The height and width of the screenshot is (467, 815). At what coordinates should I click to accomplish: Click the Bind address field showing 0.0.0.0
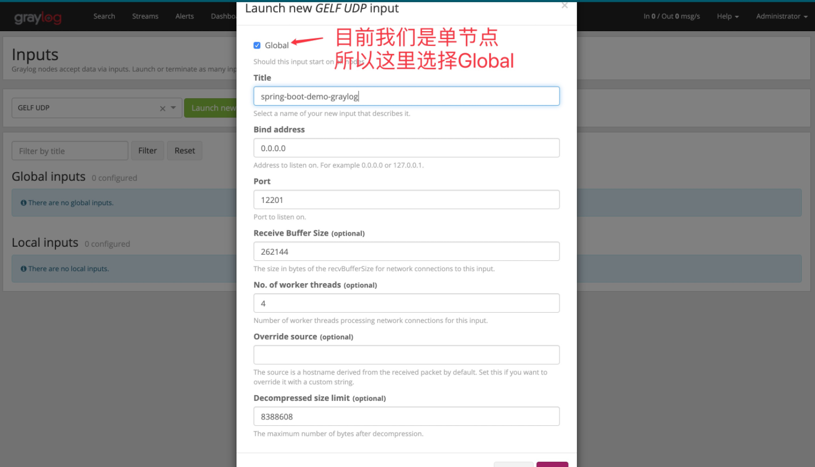(x=406, y=148)
